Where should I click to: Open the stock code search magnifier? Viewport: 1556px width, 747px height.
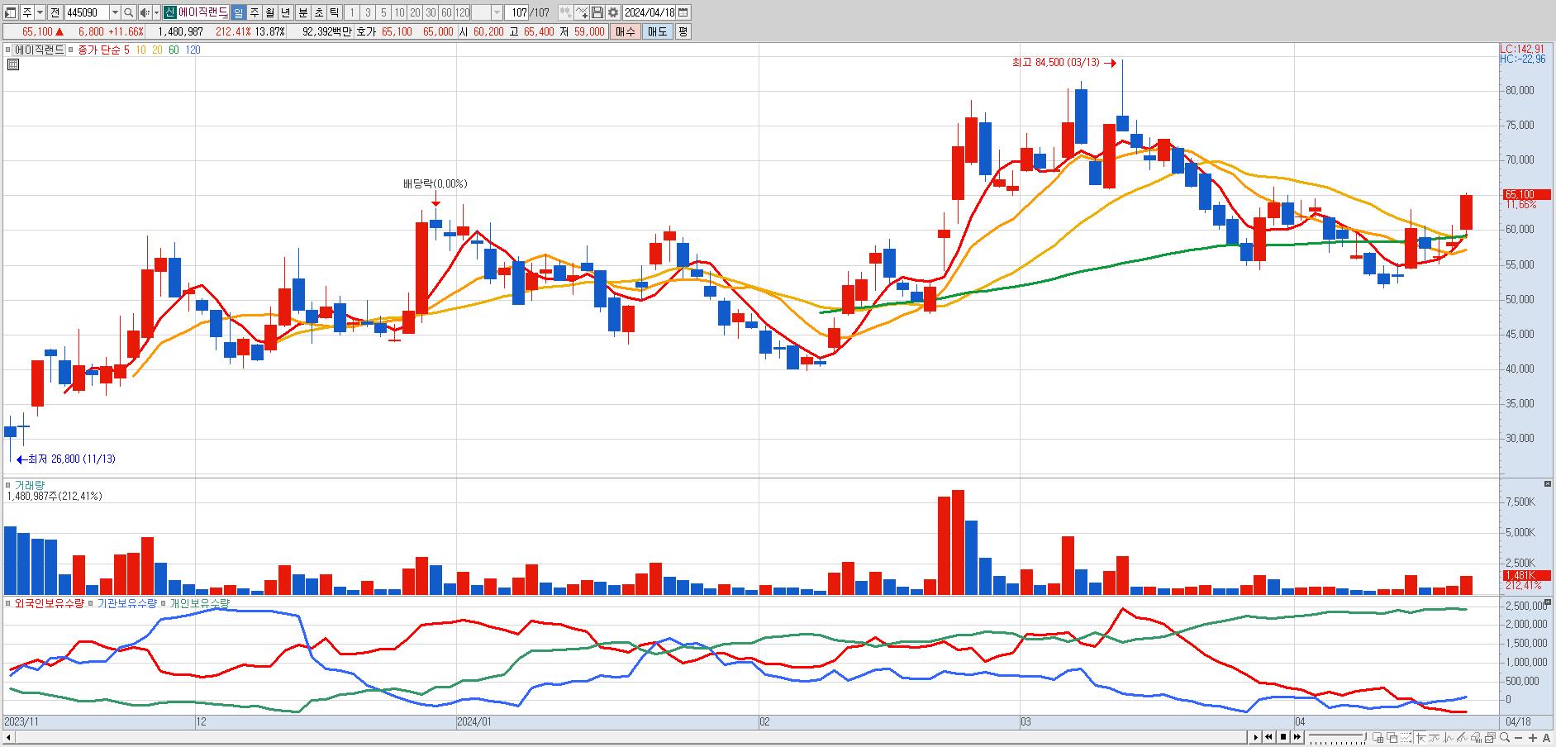pyautogui.click(x=128, y=12)
